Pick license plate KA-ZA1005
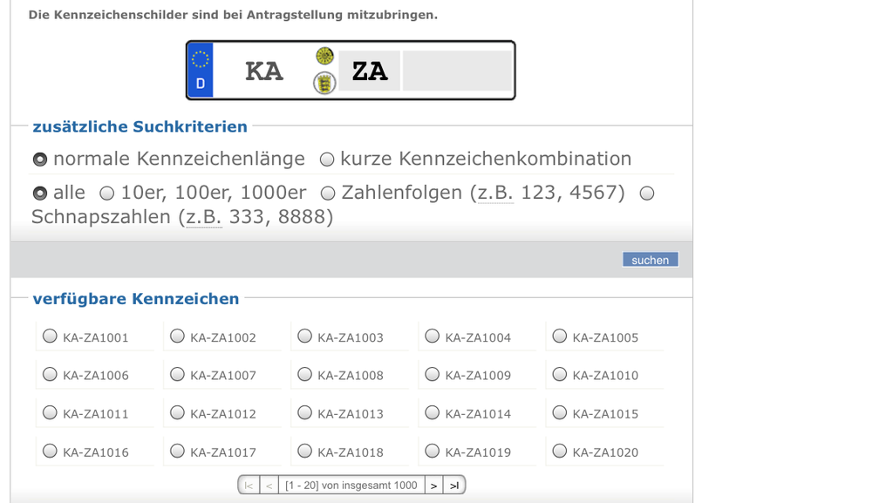893x503 pixels. 560,336
